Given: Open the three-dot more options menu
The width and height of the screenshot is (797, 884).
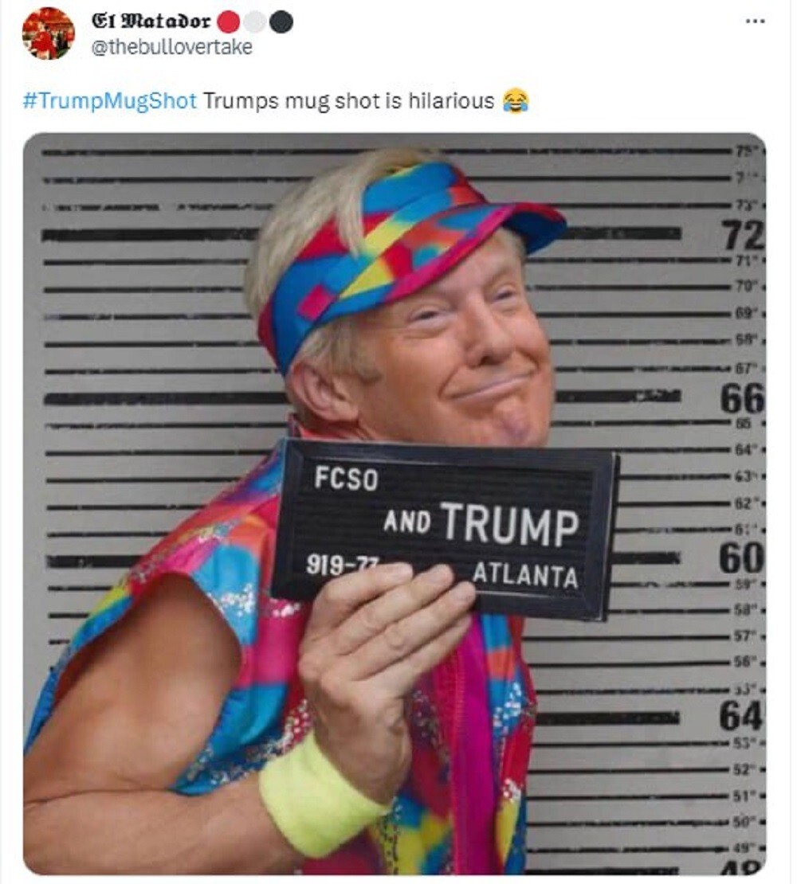Looking at the screenshot, I should coord(755,22).
